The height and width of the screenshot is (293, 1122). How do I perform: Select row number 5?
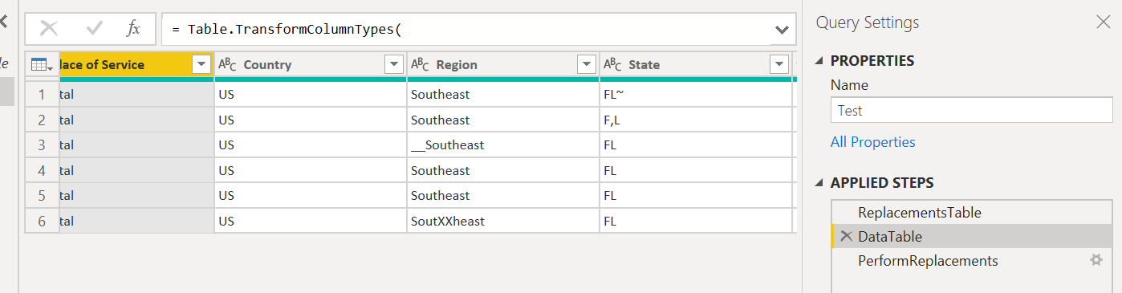pos(42,195)
